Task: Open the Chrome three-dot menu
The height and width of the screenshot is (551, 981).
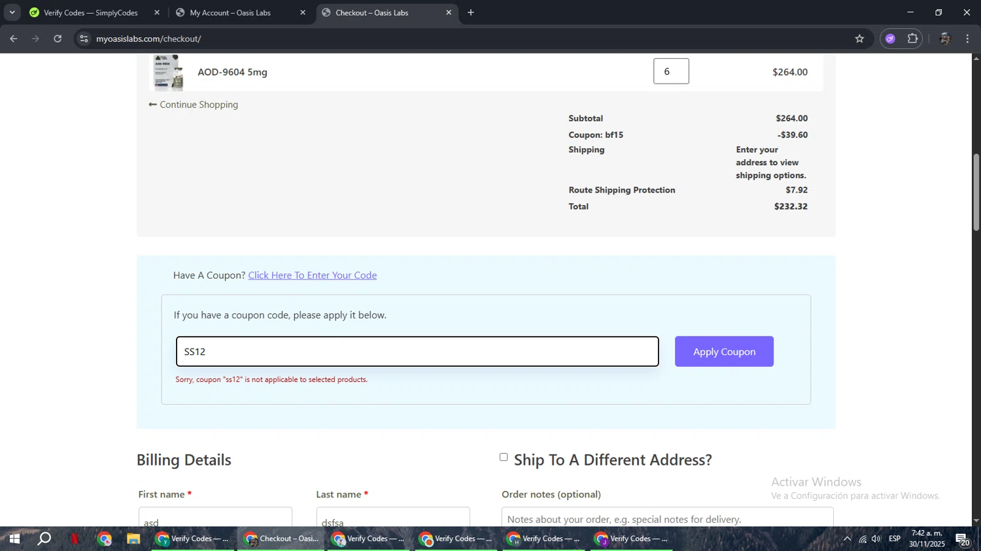Action: 967,39
